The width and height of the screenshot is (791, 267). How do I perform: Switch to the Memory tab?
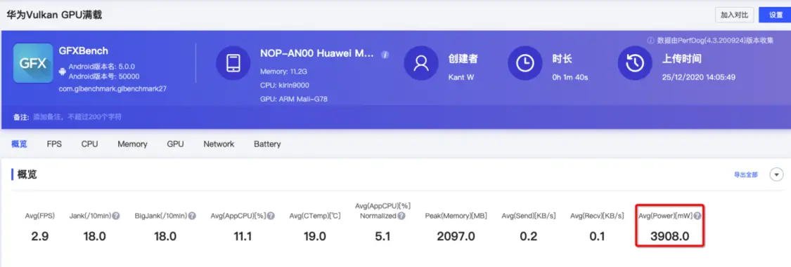point(133,144)
